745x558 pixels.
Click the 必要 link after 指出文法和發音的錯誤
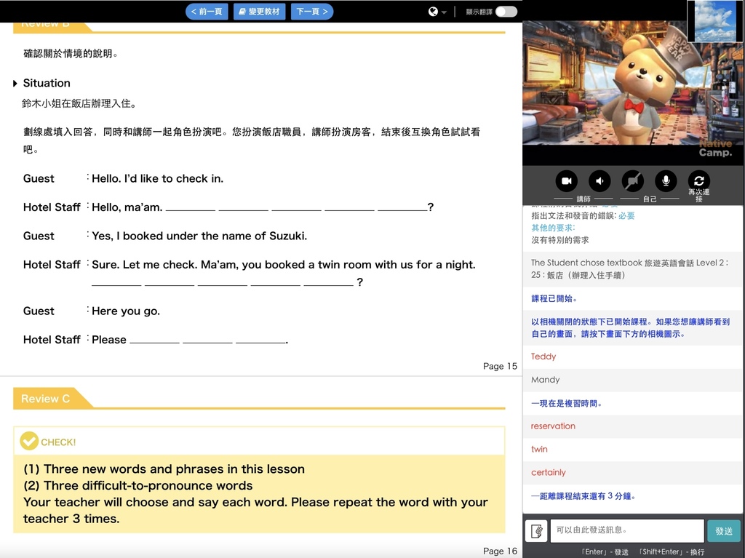[x=626, y=216]
